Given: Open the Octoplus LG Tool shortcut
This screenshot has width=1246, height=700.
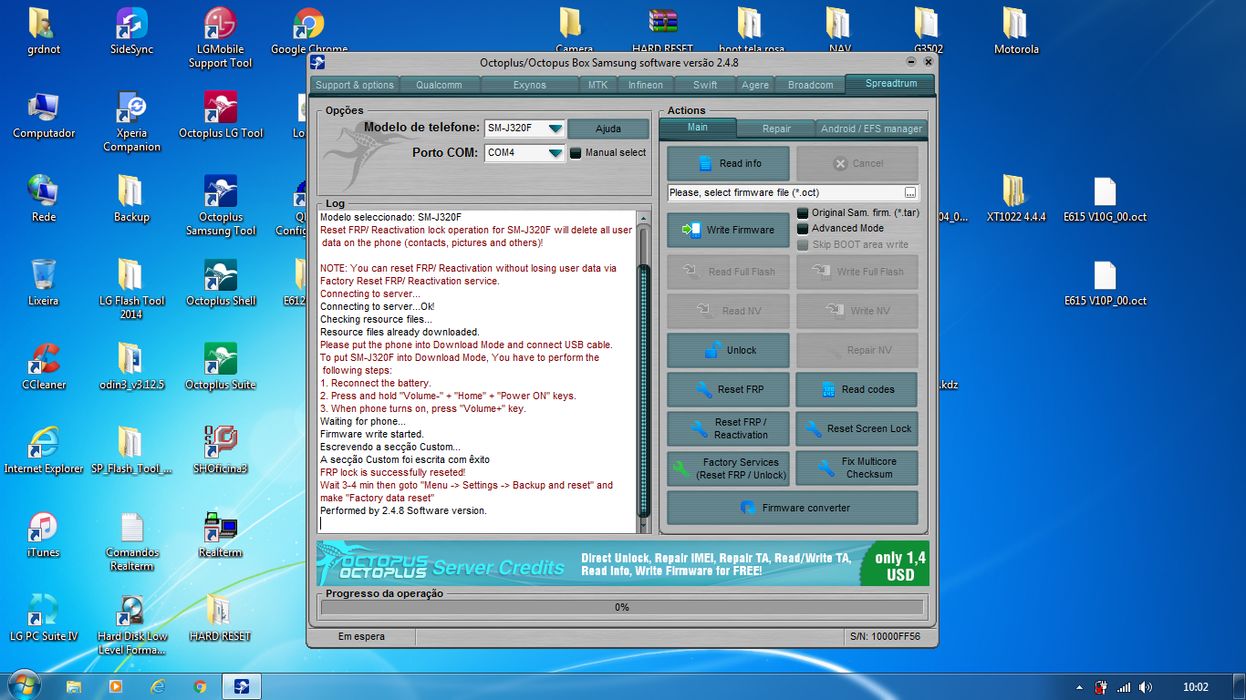Looking at the screenshot, I should 220,116.
